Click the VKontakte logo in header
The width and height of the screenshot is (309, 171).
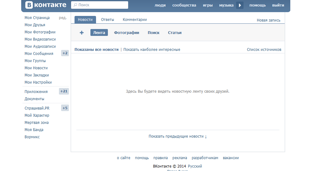[x=46, y=5]
